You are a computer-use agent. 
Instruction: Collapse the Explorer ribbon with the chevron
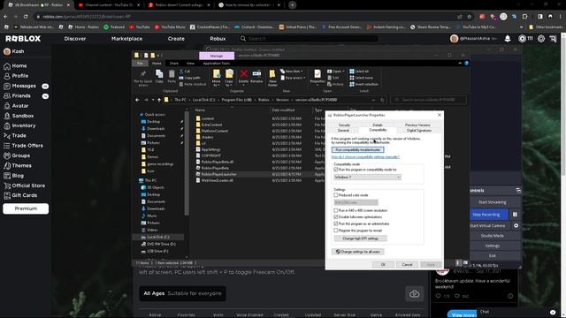tap(460, 63)
